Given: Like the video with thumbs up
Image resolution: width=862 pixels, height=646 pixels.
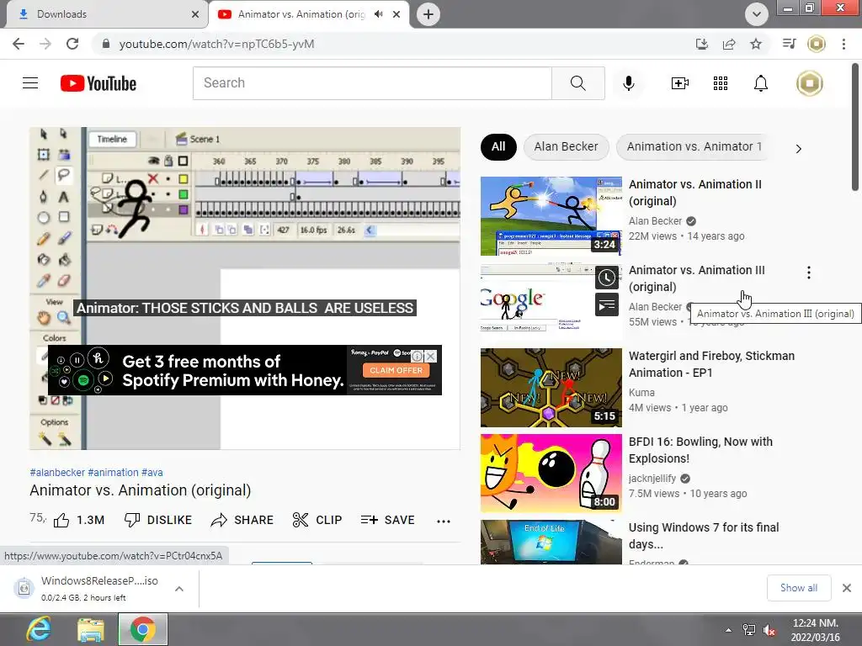Looking at the screenshot, I should (78, 520).
